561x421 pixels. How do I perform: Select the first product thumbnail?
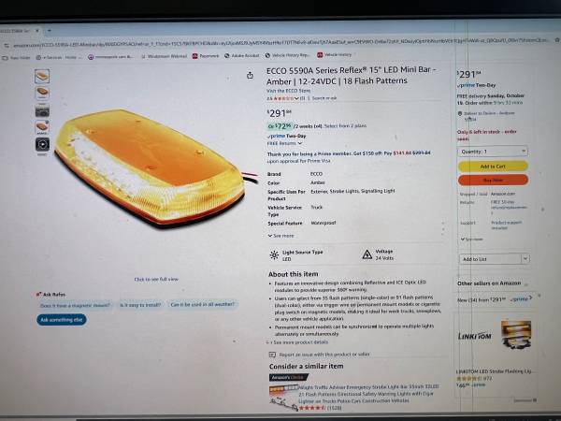42,77
